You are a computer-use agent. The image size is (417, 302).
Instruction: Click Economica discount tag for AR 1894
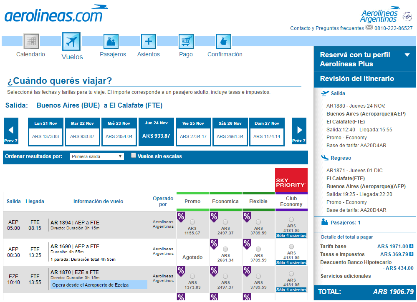(214, 217)
